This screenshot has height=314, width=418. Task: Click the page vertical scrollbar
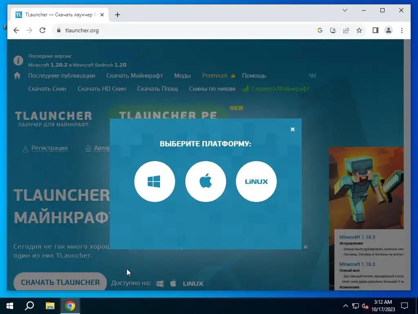(407, 164)
